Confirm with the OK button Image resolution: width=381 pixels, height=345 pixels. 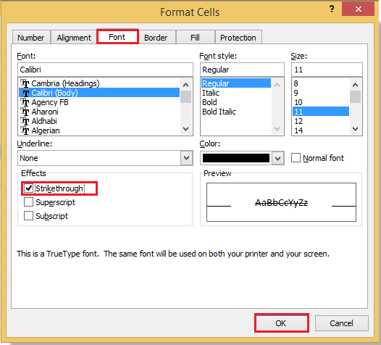[281, 323]
